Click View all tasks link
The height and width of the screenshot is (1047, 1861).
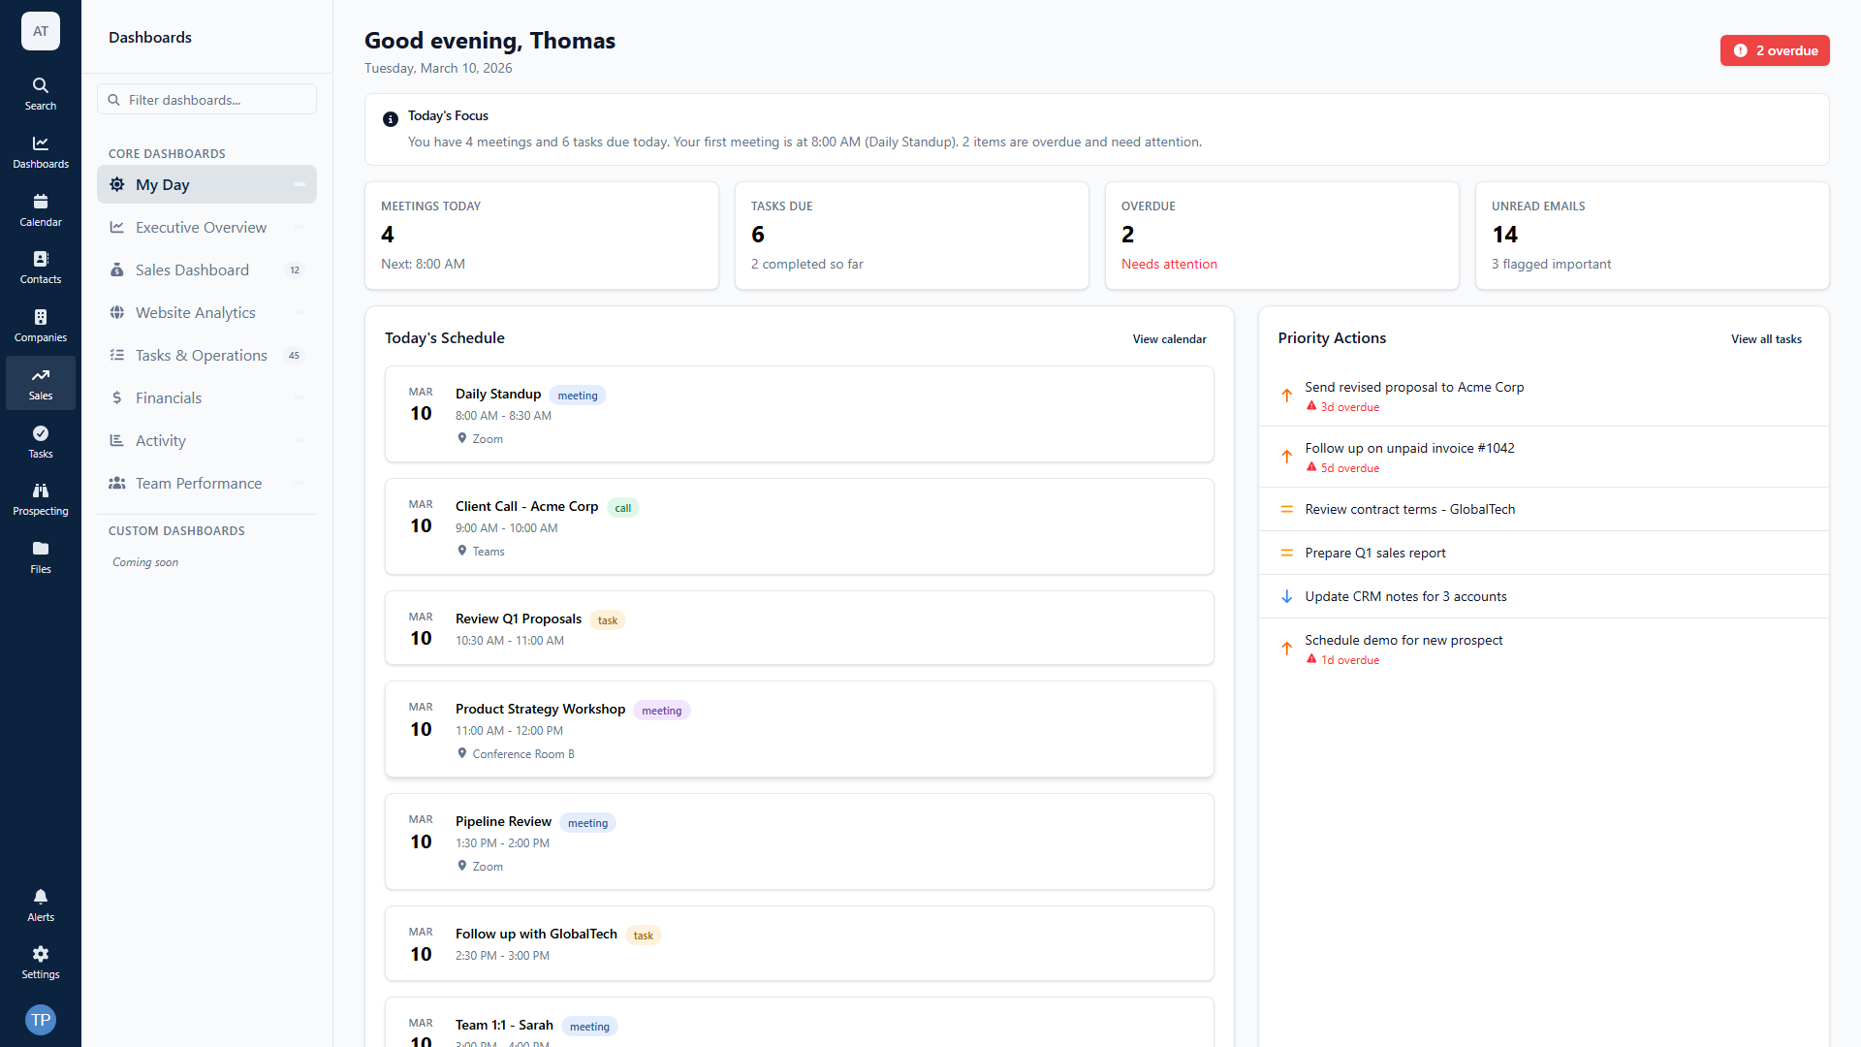1766,339
